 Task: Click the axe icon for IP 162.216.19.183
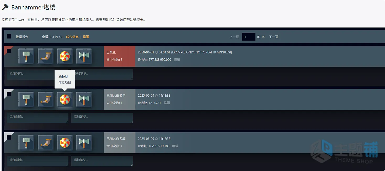[84, 143]
